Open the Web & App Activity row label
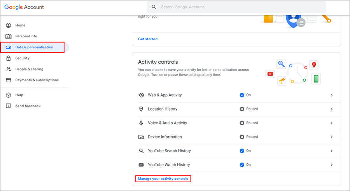Image resolution: width=350 pixels, height=191 pixels. [165, 95]
